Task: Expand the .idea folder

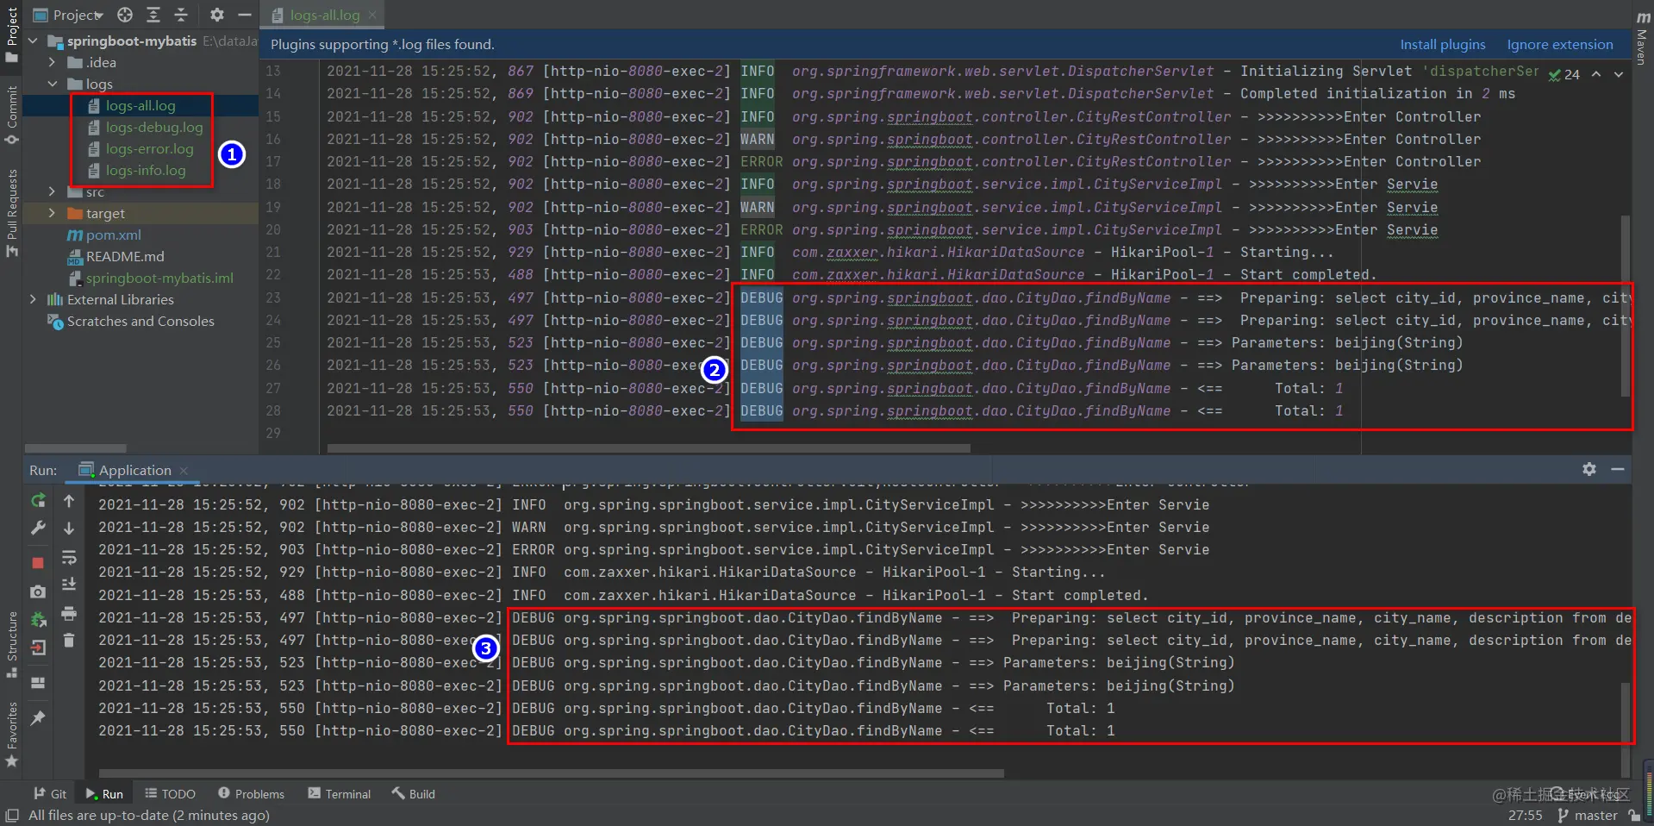Action: 52,62
